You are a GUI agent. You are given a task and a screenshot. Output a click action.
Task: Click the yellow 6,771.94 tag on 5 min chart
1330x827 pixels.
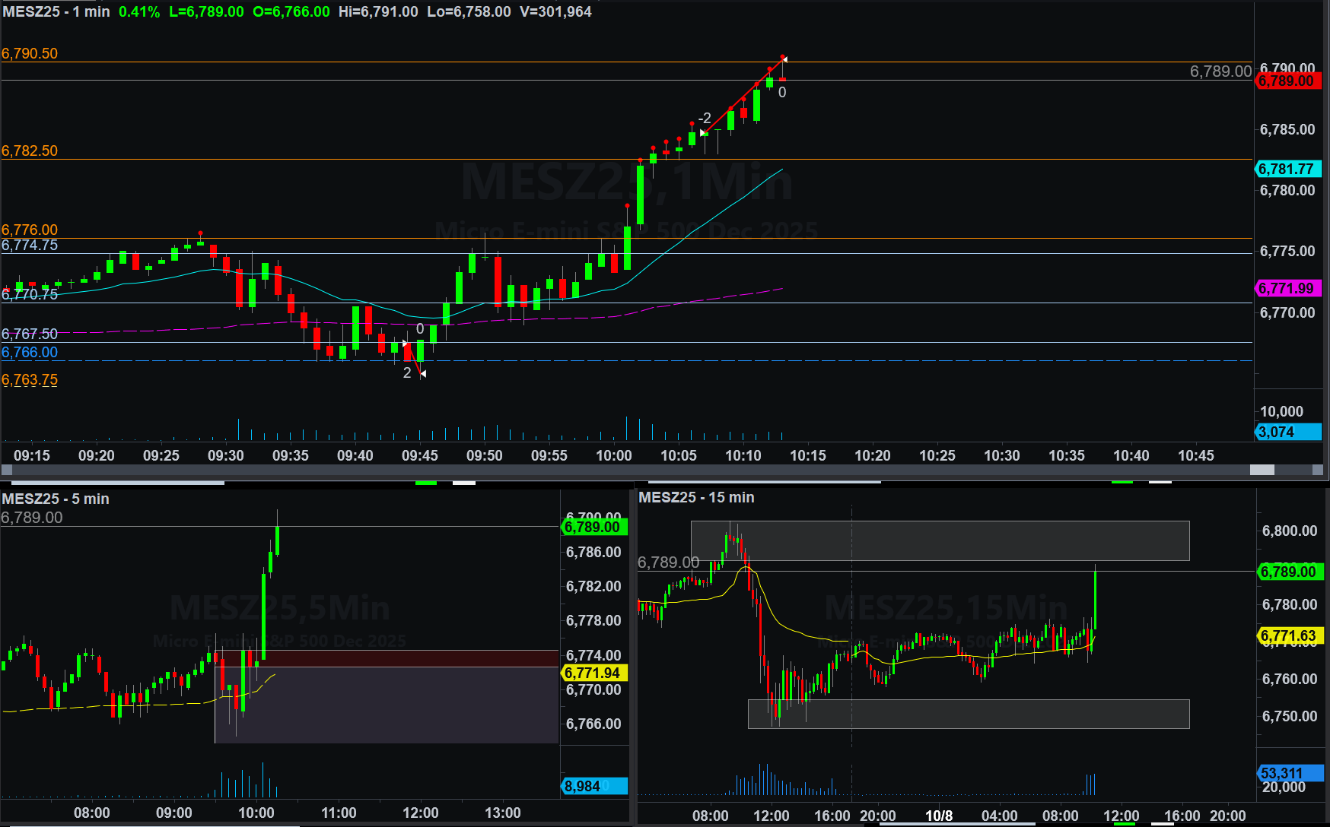(593, 673)
